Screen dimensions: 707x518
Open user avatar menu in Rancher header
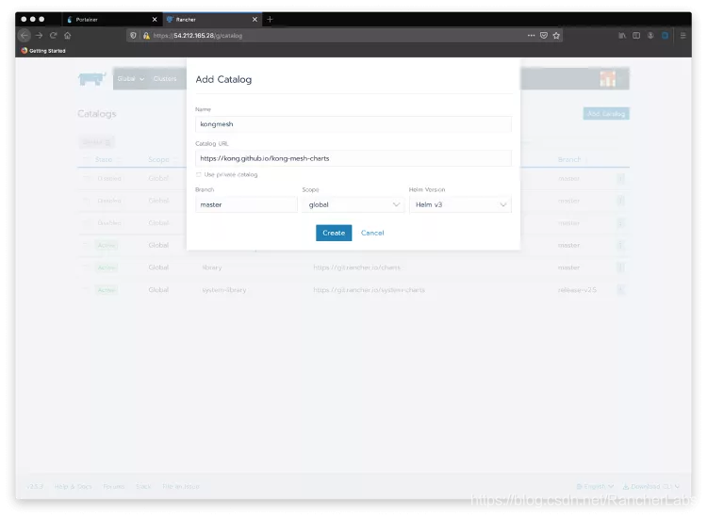point(607,79)
